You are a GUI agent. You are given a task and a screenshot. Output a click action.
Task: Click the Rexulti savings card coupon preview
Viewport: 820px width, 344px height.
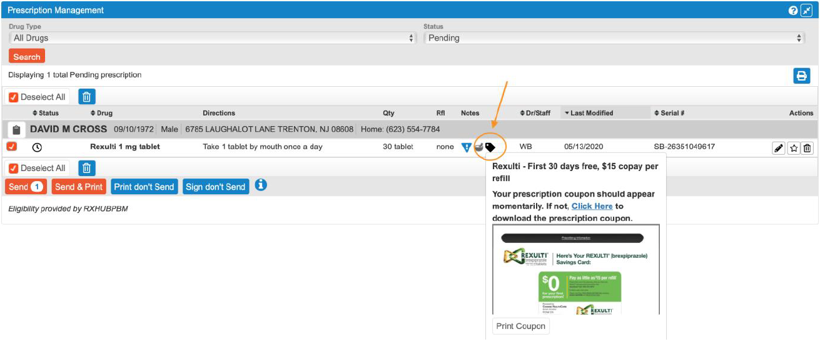tap(576, 270)
